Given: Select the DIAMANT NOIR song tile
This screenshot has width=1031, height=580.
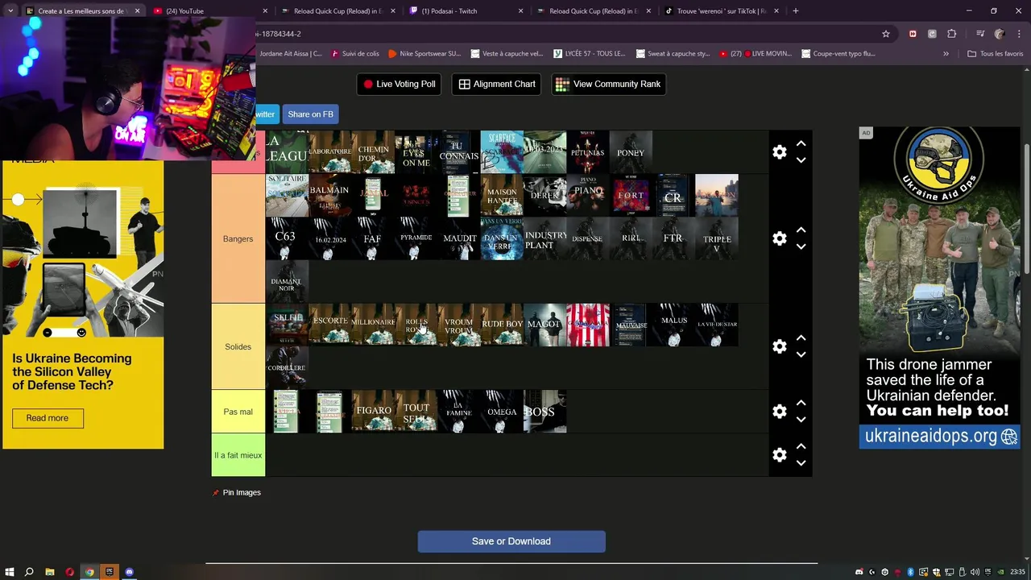Looking at the screenshot, I should [287, 282].
